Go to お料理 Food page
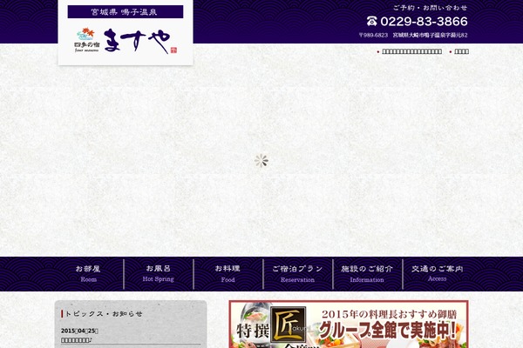The height and width of the screenshot is (348, 523). point(228,274)
